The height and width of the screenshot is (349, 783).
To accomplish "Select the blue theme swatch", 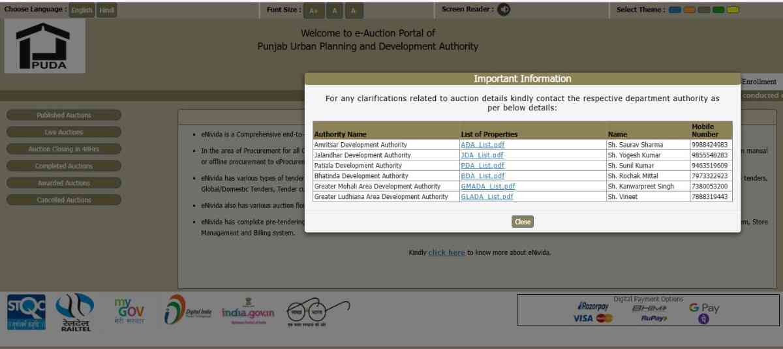I will tap(675, 10).
